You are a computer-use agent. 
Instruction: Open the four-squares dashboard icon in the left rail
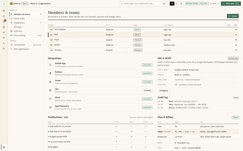pyautogui.click(x=4, y=11)
